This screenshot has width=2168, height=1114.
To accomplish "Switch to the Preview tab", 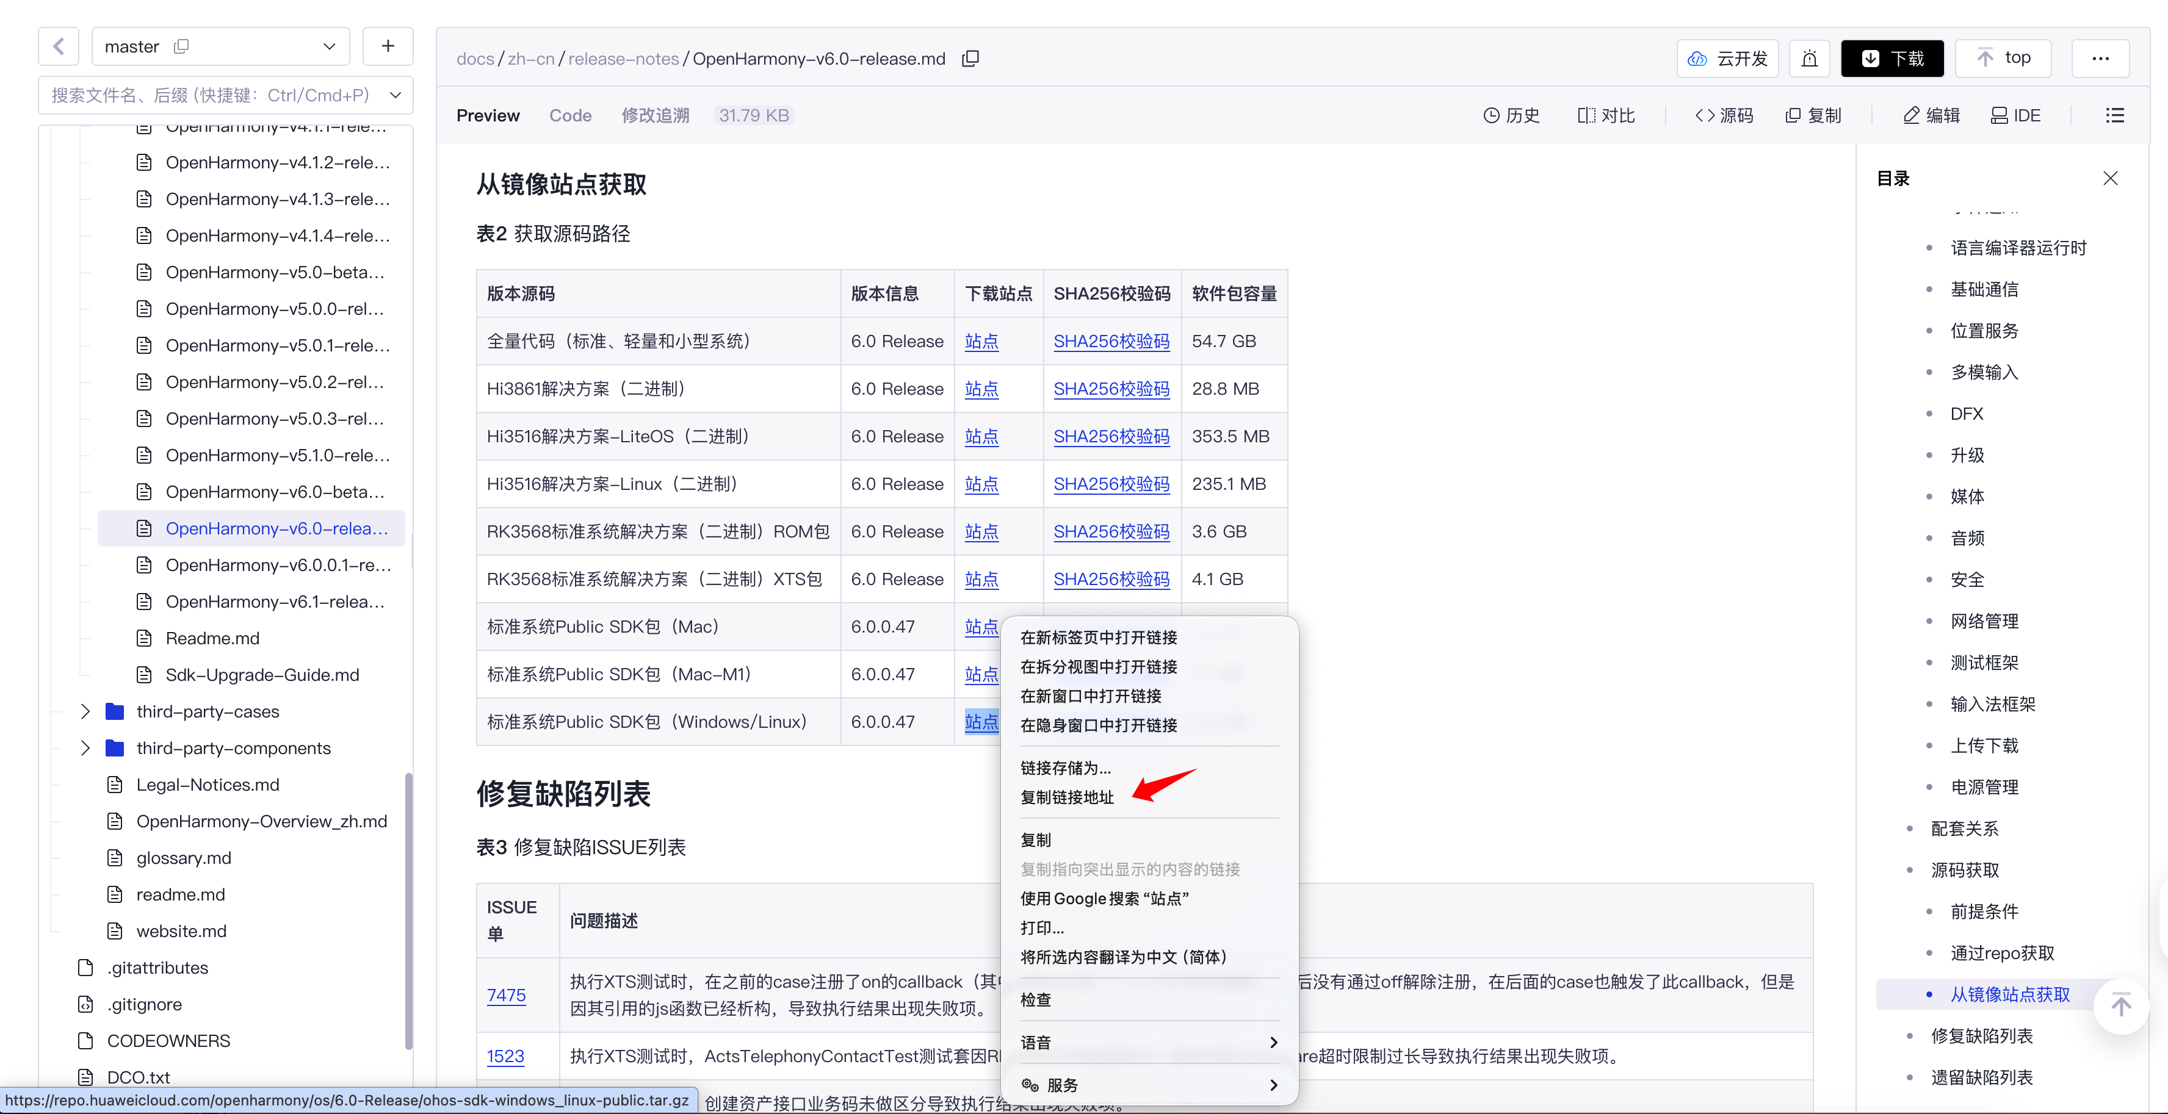I will point(488,115).
